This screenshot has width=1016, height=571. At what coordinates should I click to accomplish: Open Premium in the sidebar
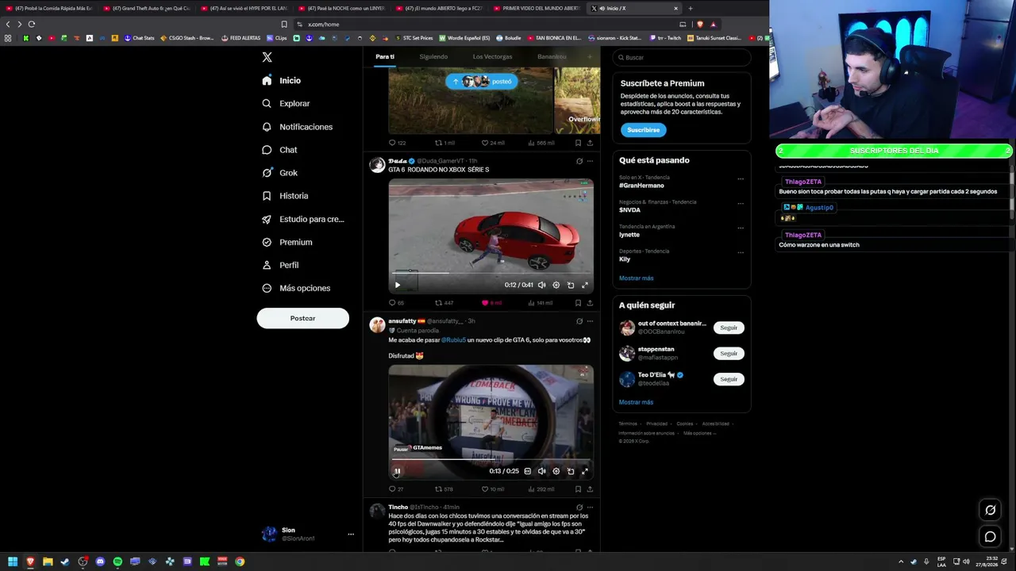tap(287, 242)
